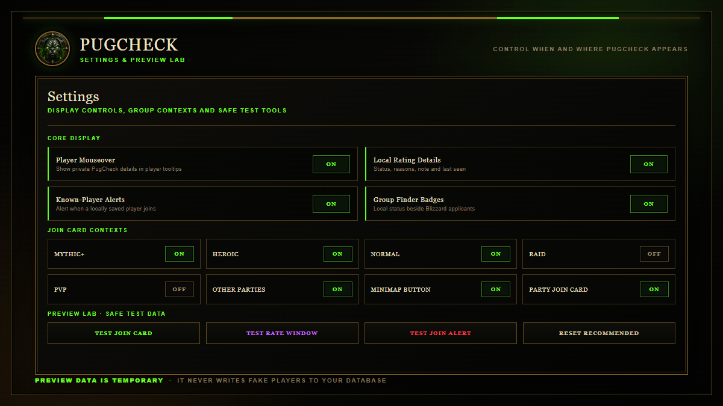This screenshot has width=723, height=406.
Task: Click 'Preview Lab · Safe Test Data' label
Action: click(107, 314)
